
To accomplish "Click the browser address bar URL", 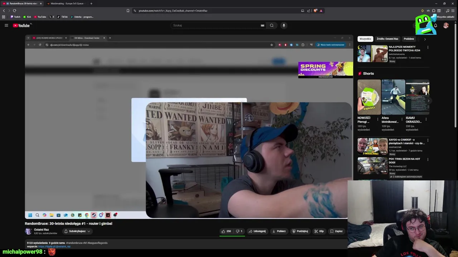I will pos(173,11).
